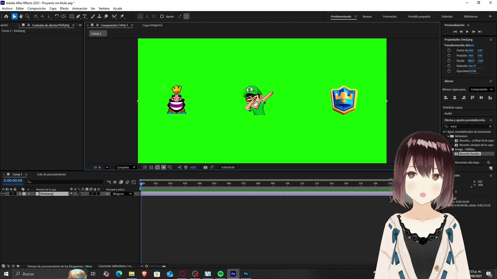
Task: Open the Completa resolution dropdown
Action: [x=126, y=167]
